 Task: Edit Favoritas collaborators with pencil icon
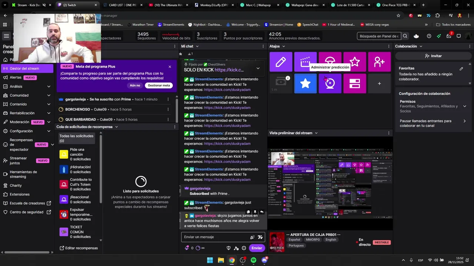[x=461, y=69]
